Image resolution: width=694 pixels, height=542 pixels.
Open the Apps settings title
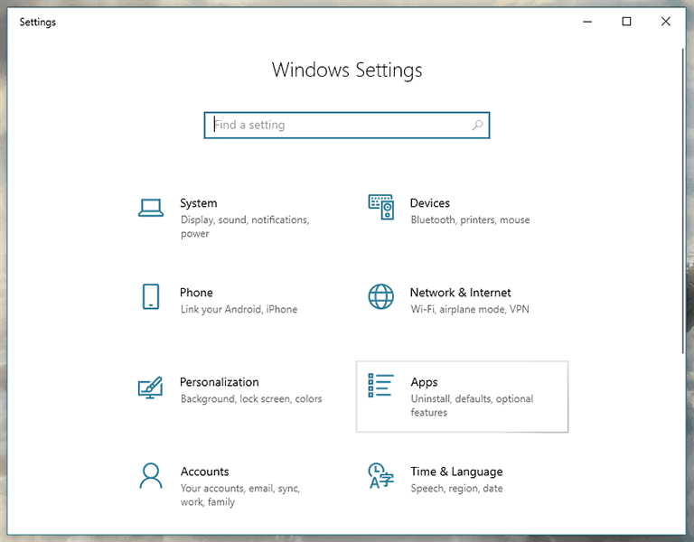click(x=424, y=382)
